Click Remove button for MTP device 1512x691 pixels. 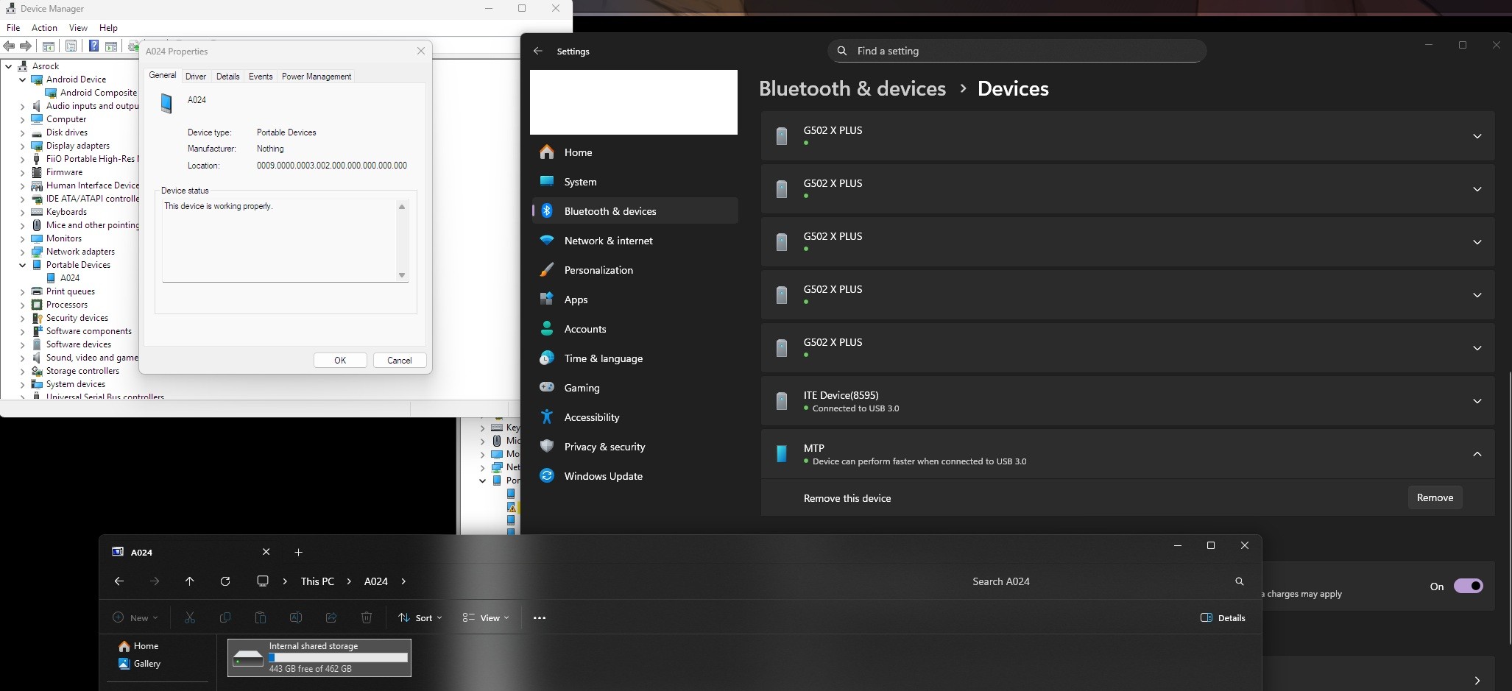pos(1434,498)
